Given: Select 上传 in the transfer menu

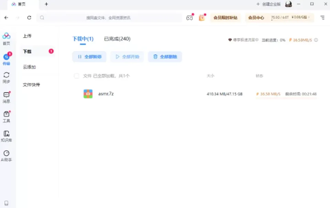Looking at the screenshot, I should [27, 36].
